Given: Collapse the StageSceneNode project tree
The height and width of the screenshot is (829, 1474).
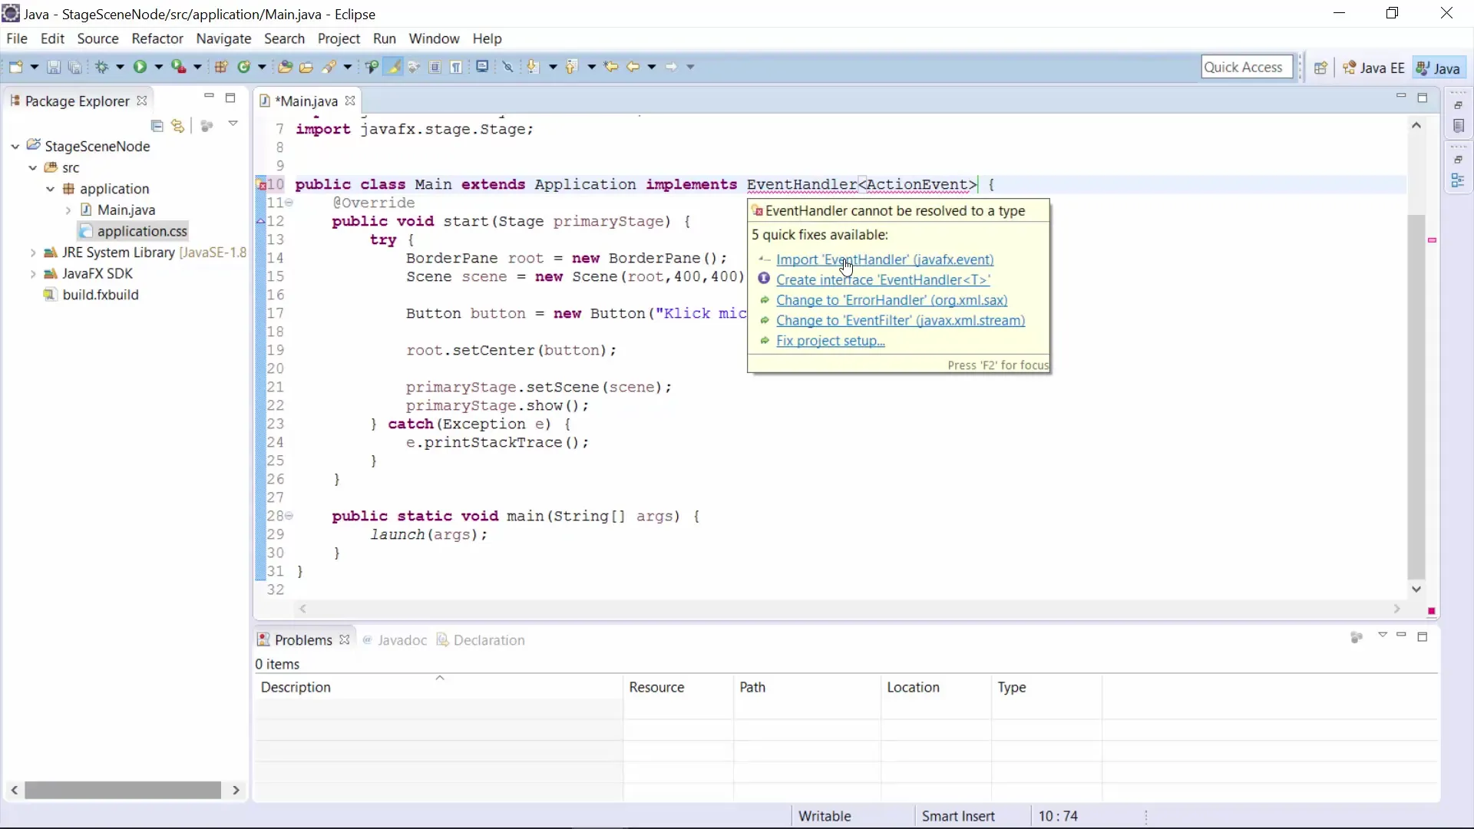Looking at the screenshot, I should 15,146.
